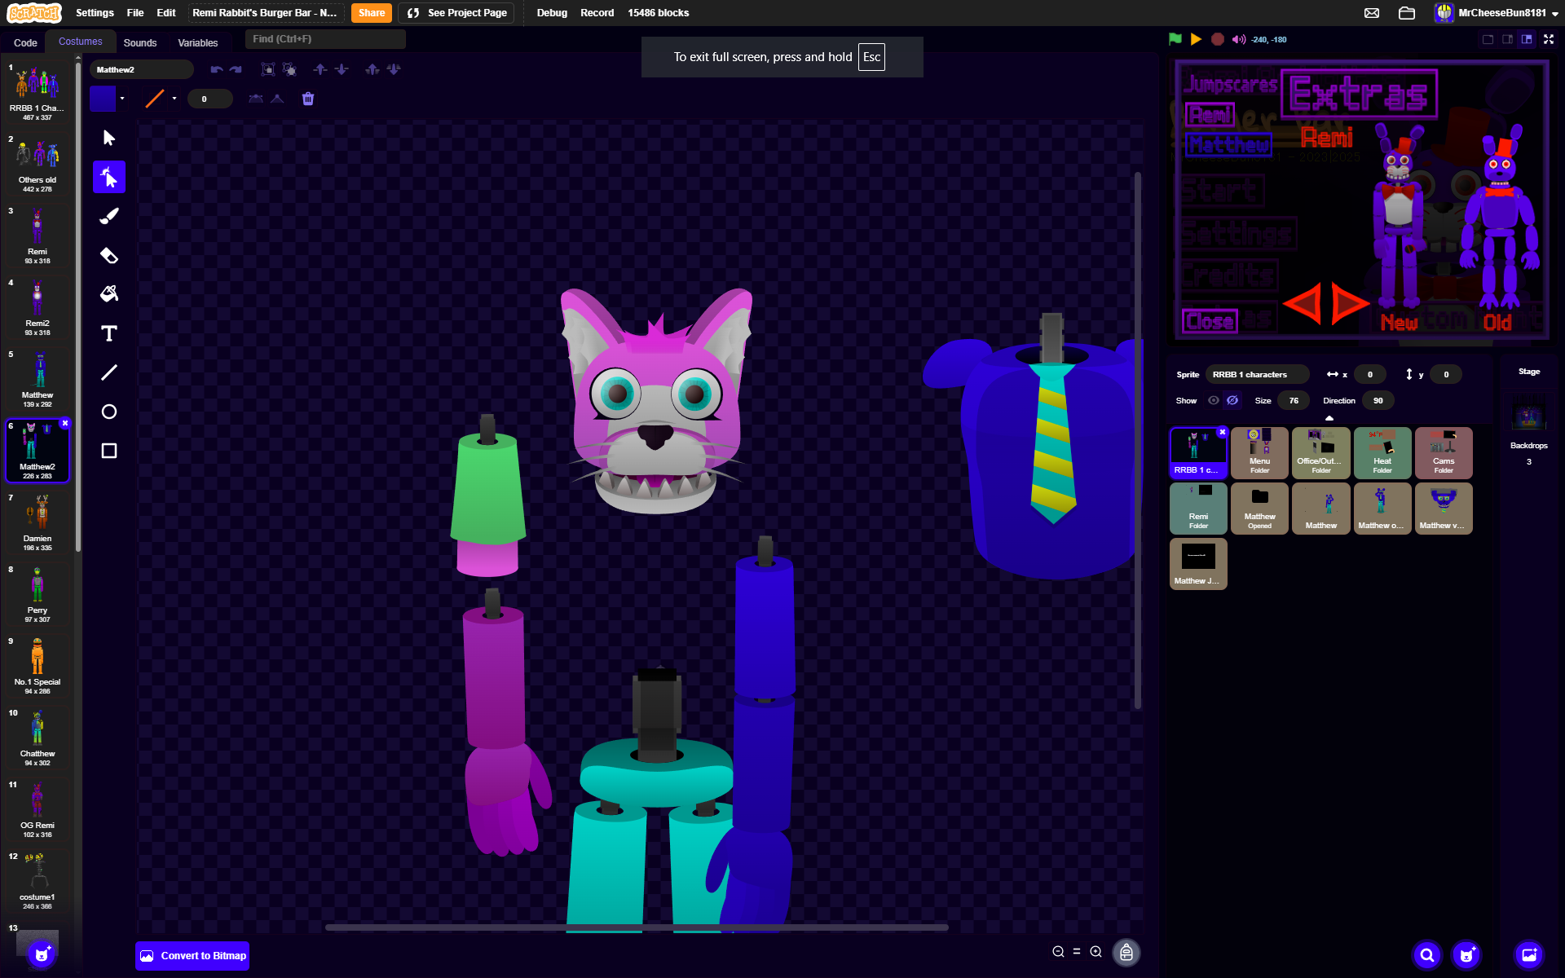Select the arrow Select tool
1565x978 pixels.
109,138
